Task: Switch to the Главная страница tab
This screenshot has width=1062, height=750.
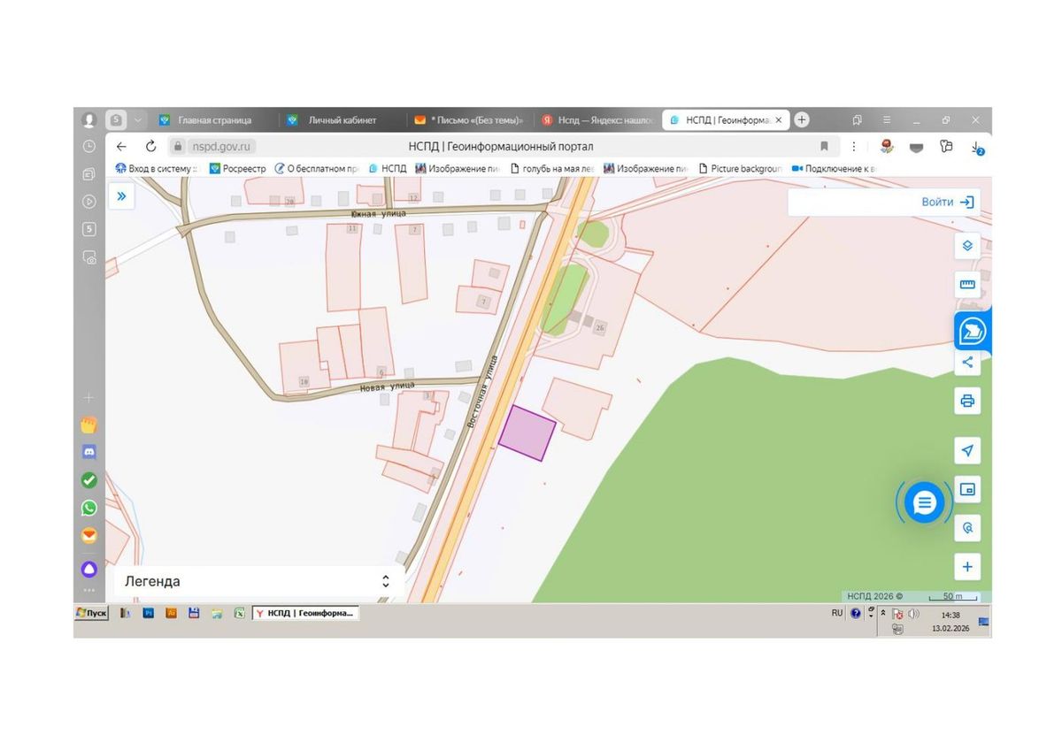Action: 214,120
